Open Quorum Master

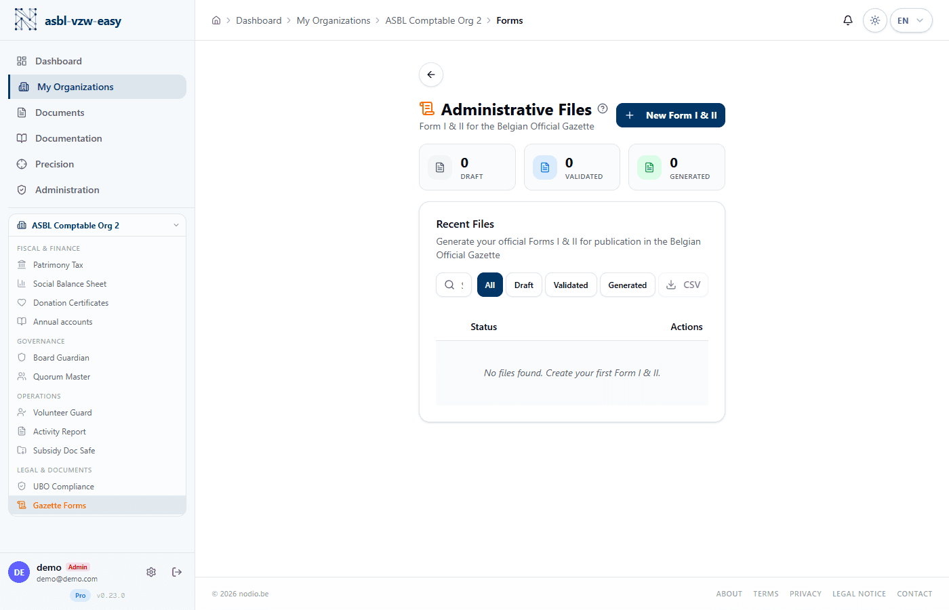pos(98,377)
